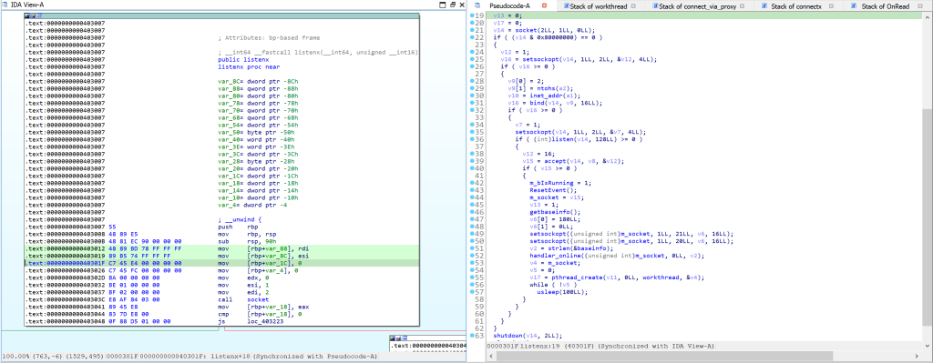Click 'usleep(100LL);' pseudocode line

[561, 292]
